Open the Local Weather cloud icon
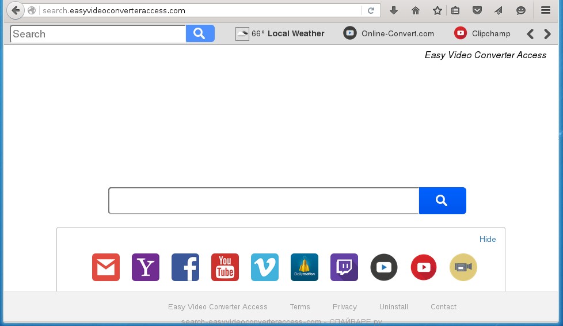The width and height of the screenshot is (563, 326). (x=242, y=34)
